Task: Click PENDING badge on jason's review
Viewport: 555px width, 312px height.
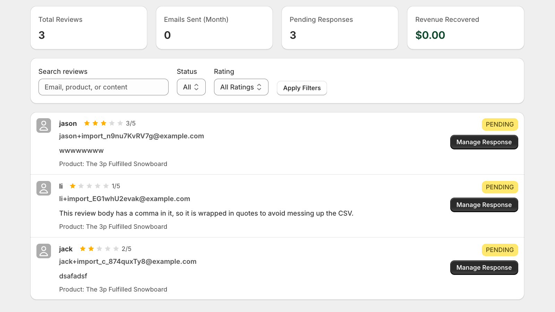Action: coord(500,124)
